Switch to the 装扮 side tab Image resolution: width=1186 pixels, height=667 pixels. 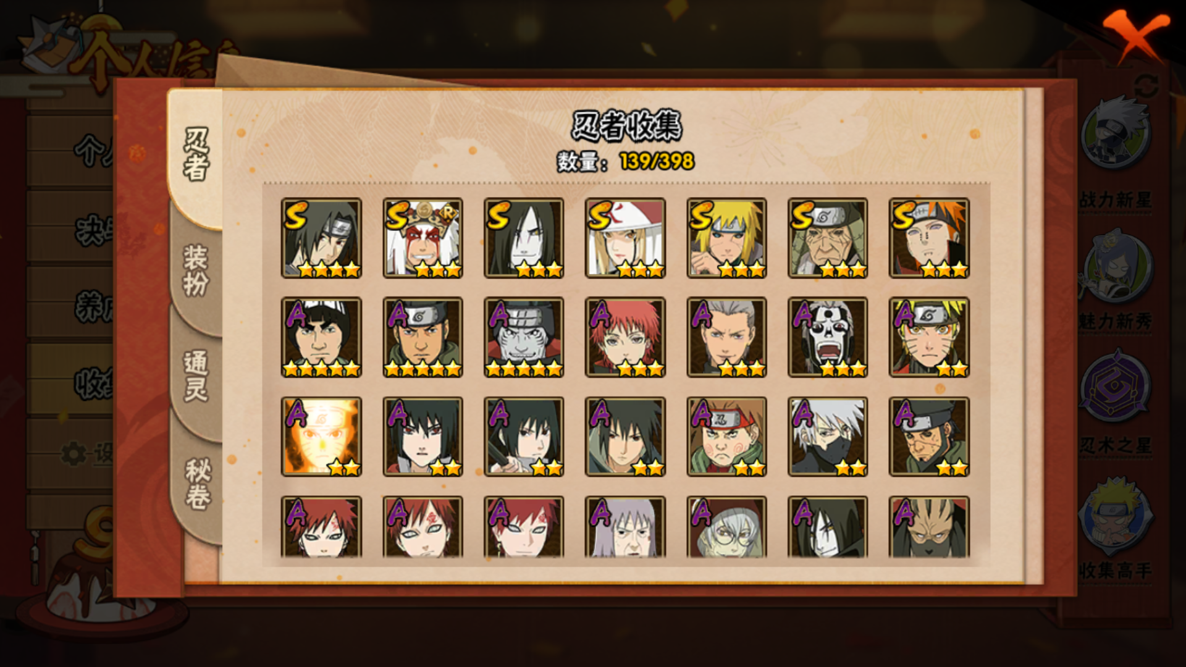[x=195, y=270]
